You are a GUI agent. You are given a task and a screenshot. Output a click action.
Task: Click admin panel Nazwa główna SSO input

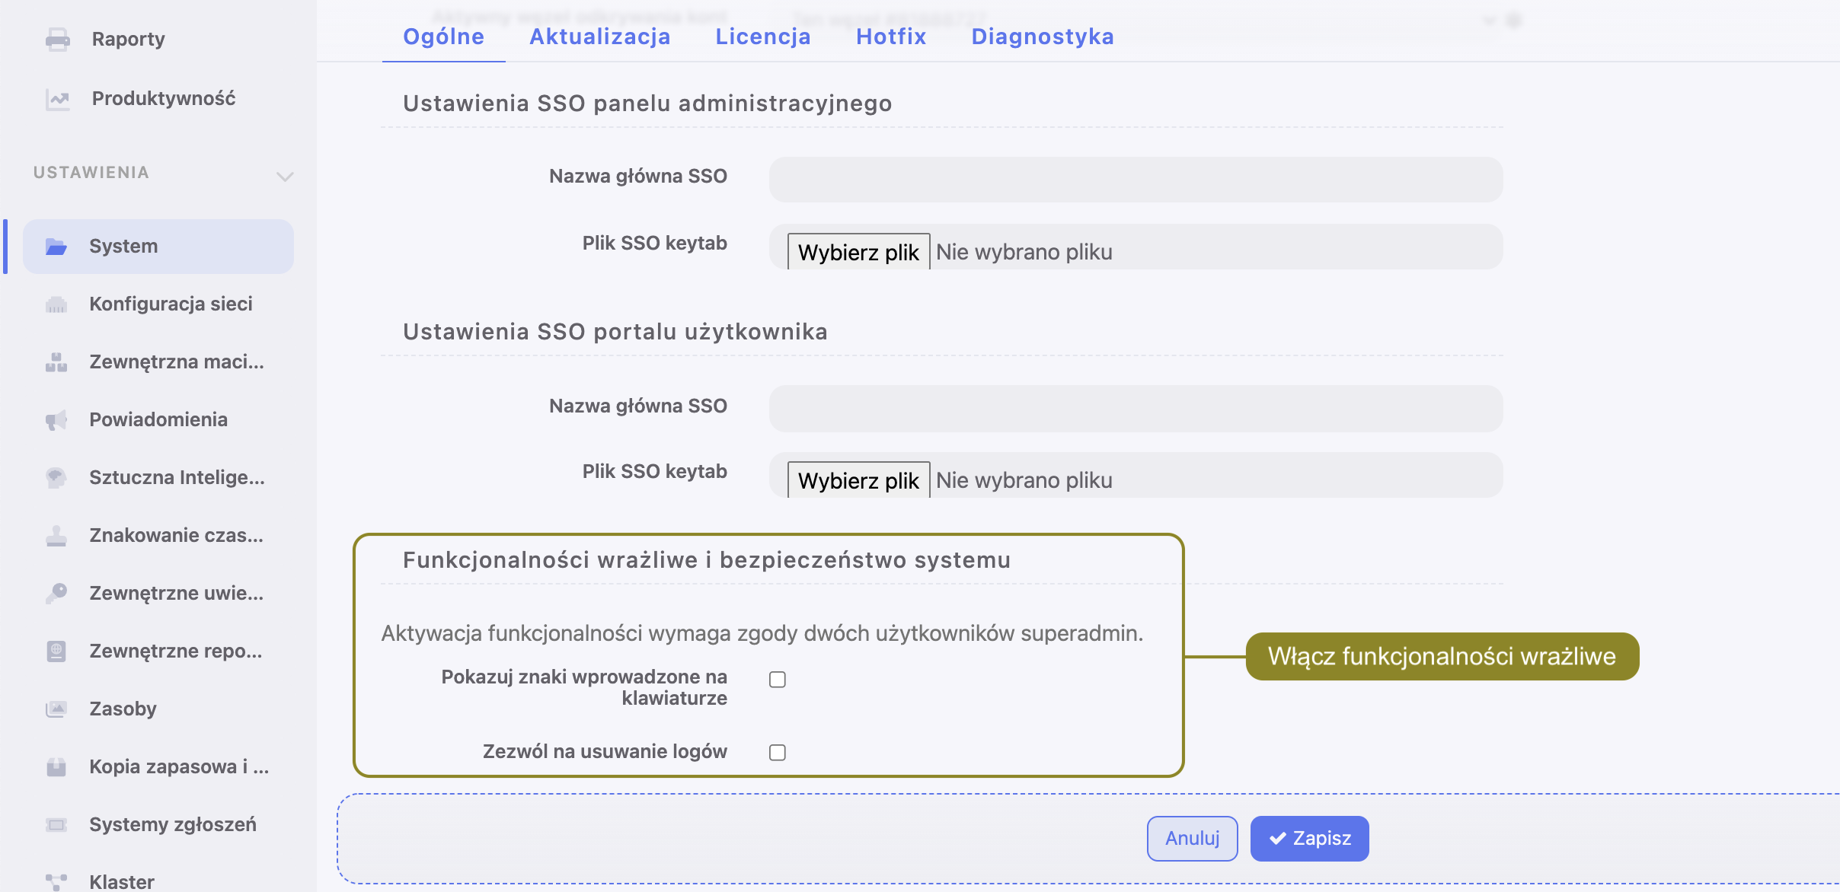(1135, 180)
